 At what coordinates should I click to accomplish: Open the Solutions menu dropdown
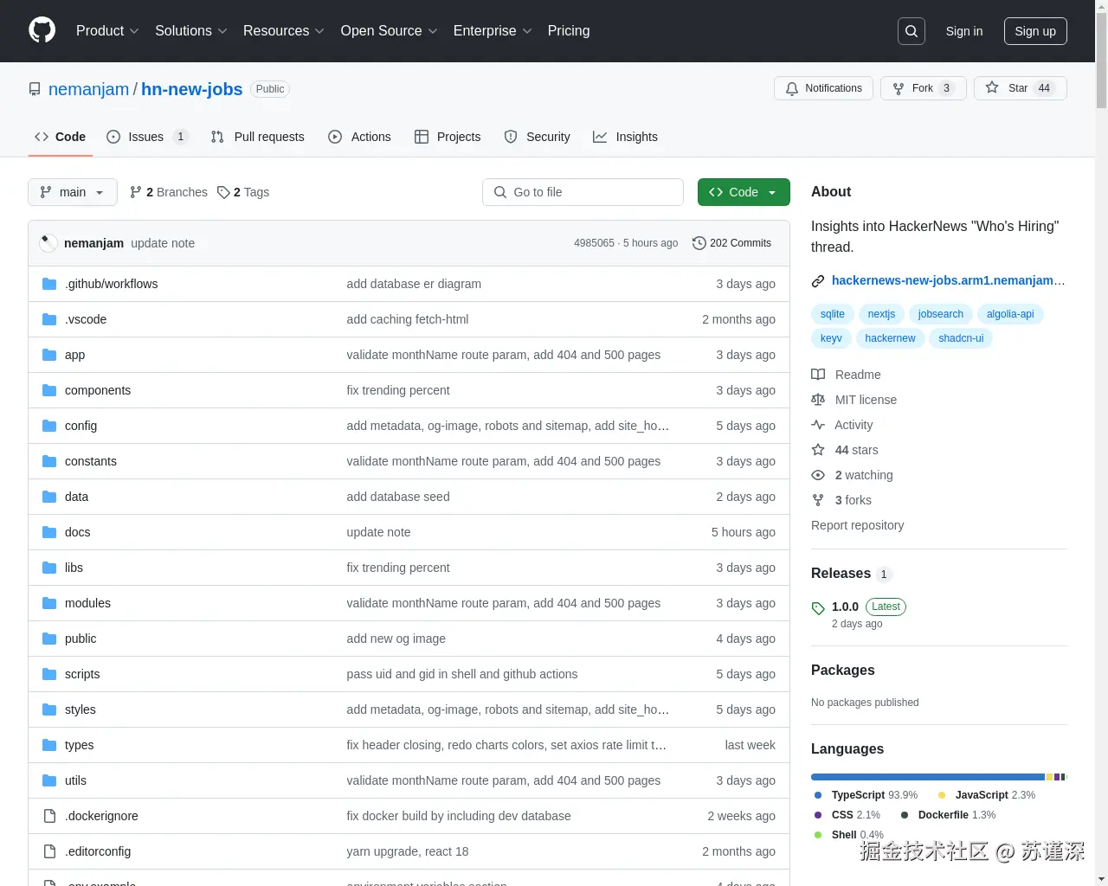pyautogui.click(x=190, y=30)
